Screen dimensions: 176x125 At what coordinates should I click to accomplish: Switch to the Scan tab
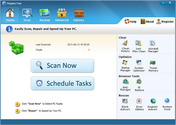[x=27, y=15]
